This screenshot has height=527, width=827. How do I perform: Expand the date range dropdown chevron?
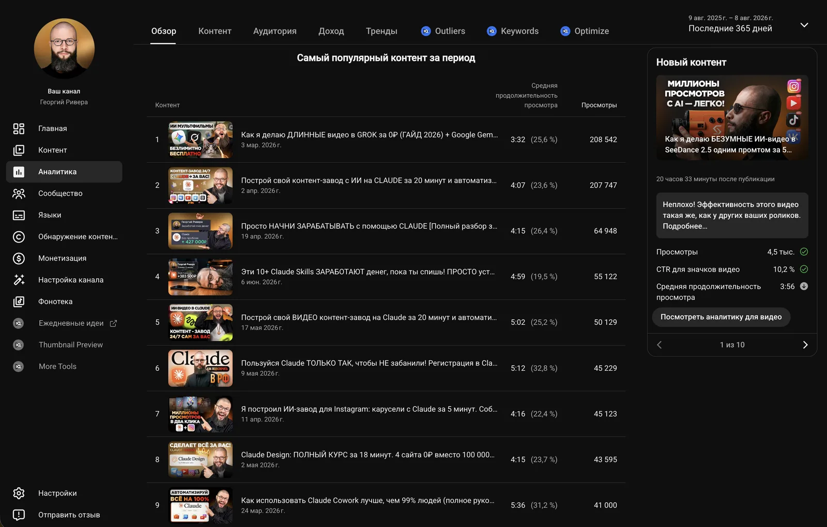click(804, 25)
